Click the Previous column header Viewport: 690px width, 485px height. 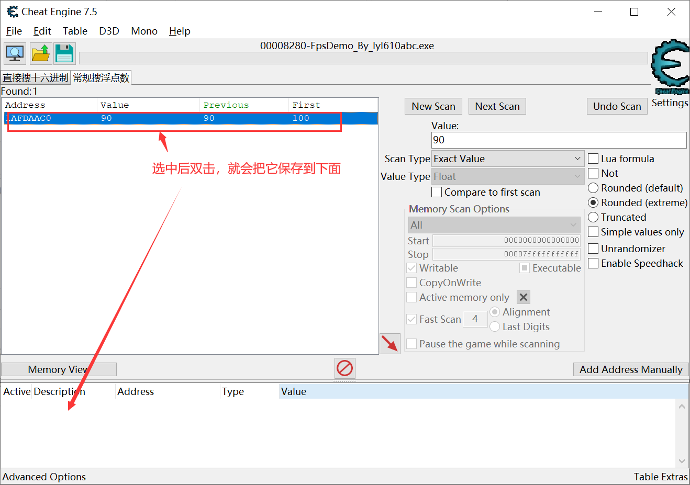244,105
